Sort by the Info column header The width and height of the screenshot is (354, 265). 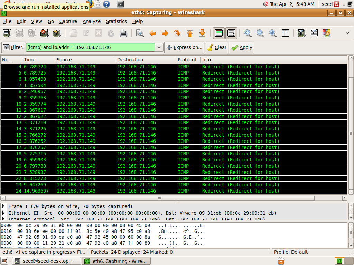click(x=274, y=60)
